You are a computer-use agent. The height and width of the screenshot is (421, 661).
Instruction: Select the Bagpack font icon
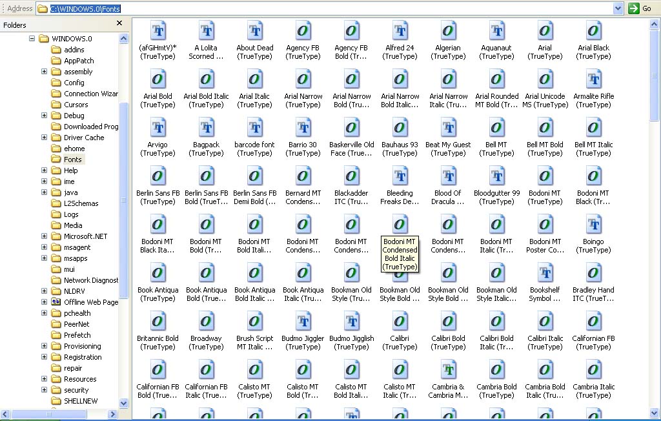coord(206,127)
